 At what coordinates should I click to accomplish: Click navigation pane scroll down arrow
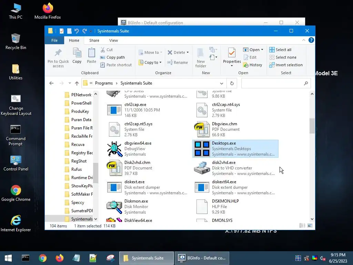pyautogui.click(x=96, y=219)
